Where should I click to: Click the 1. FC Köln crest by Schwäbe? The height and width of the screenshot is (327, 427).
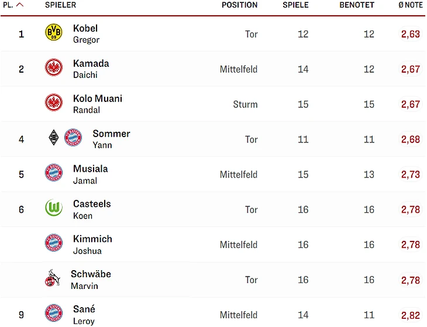pos(53,279)
